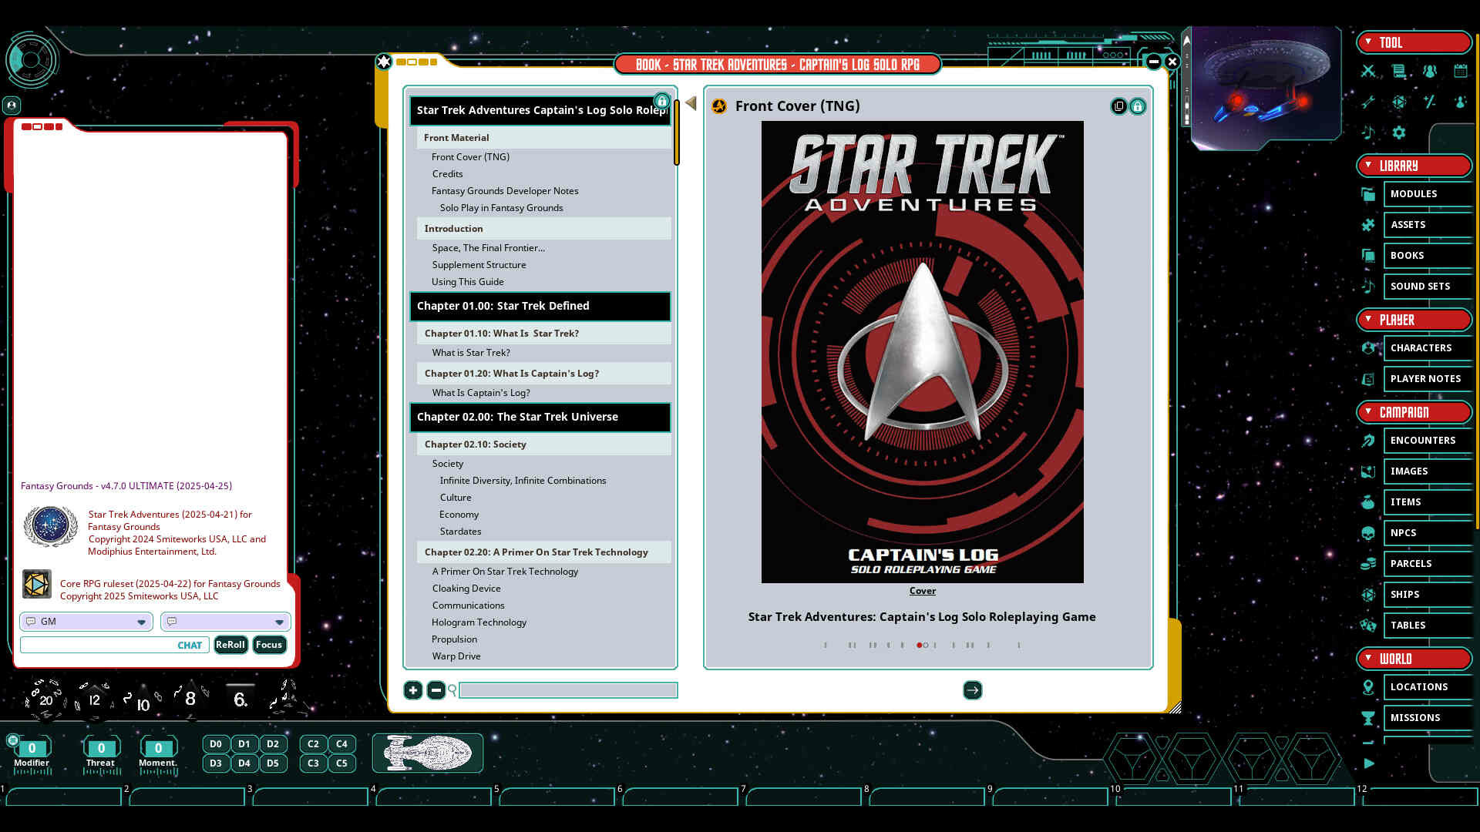Open the Calendar tool icon

click(1461, 71)
